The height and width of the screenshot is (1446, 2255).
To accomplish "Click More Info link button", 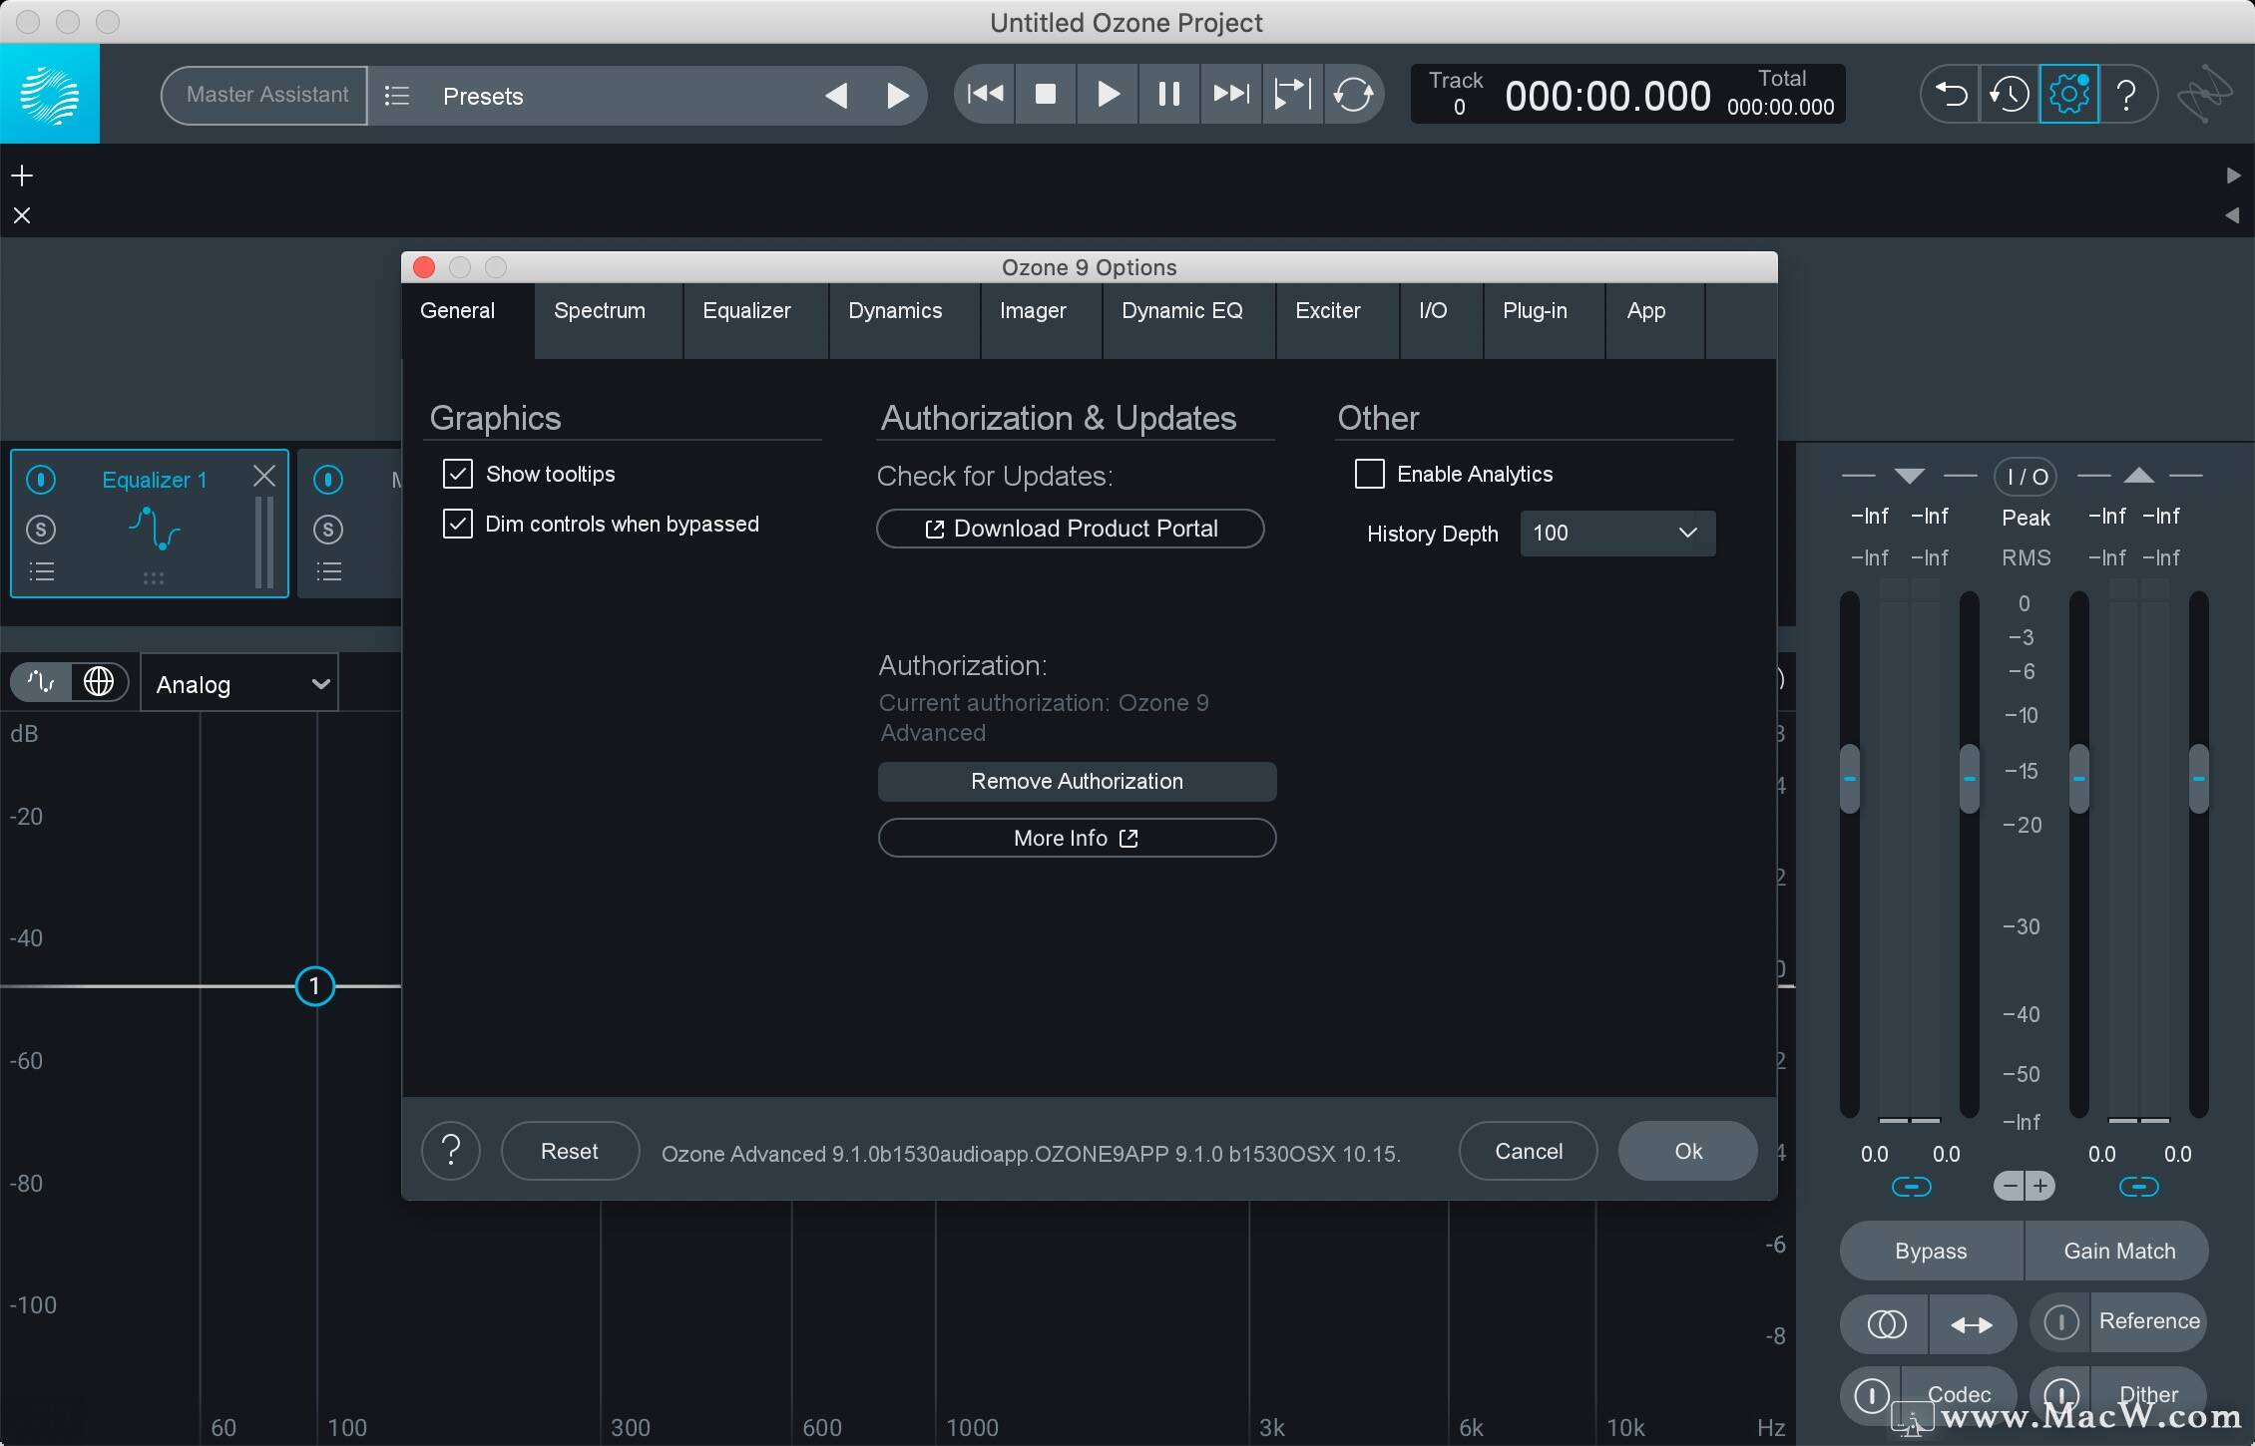I will (x=1078, y=838).
